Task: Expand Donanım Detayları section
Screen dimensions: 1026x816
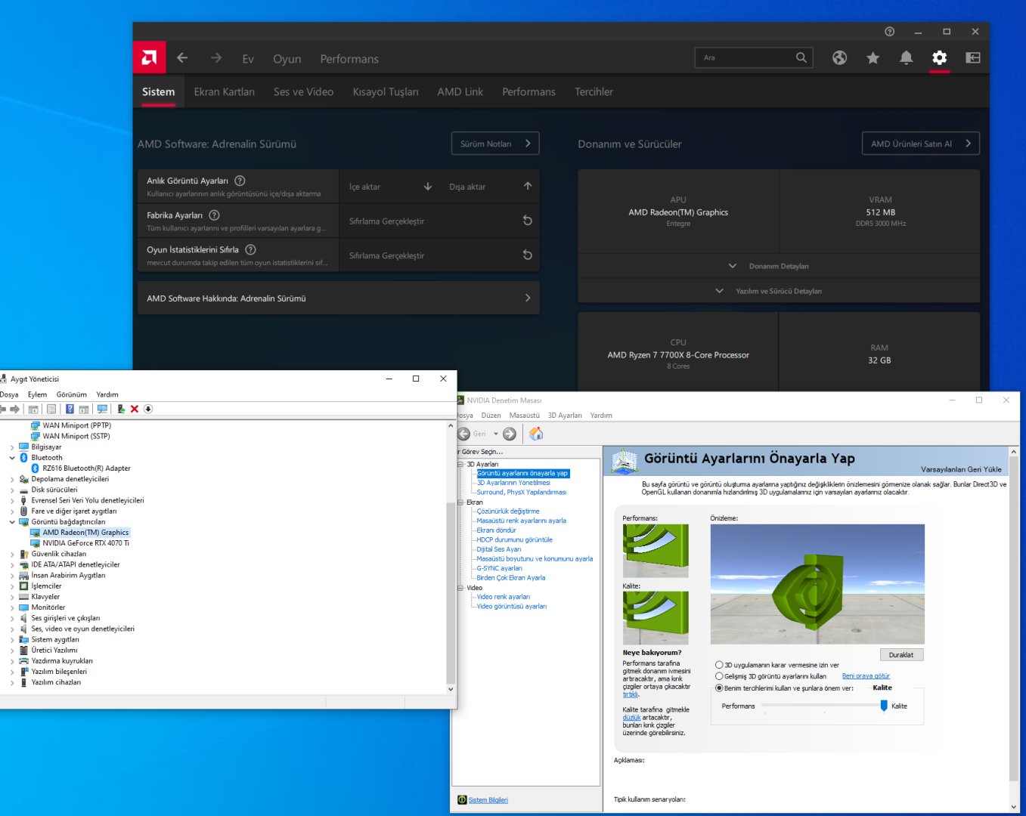Action: pyautogui.click(x=779, y=266)
